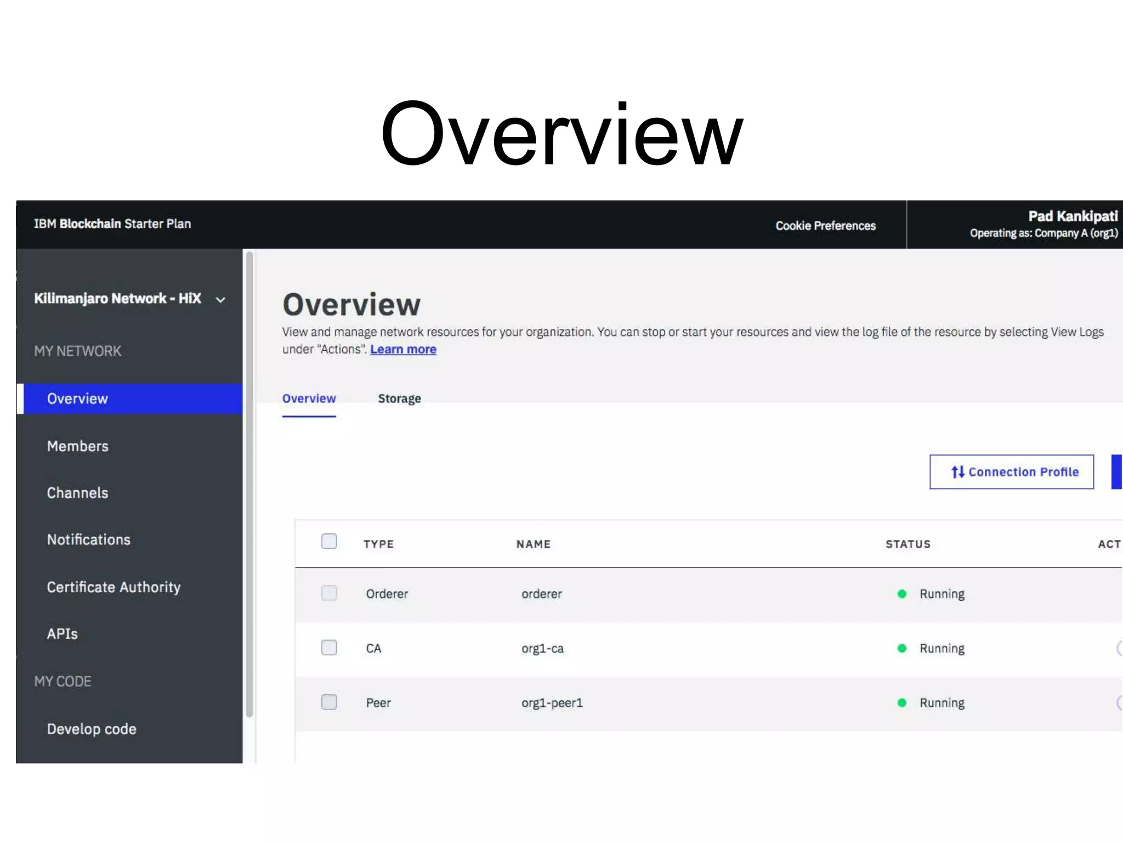Click the Connection Profile arrows icon
1123x842 pixels.
pos(957,472)
